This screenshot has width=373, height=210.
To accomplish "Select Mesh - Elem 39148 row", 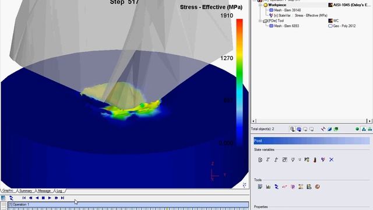I will point(285,10).
